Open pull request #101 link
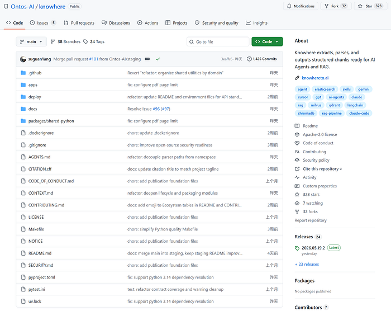Screen dimensions: 391x311 (x=93, y=59)
